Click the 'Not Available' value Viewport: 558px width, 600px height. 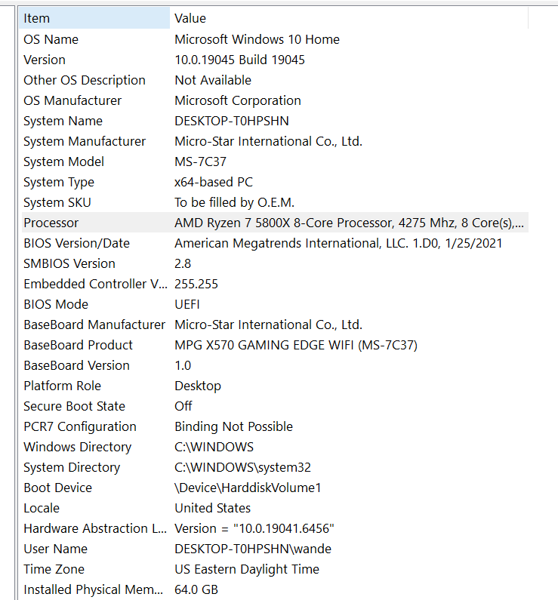coord(213,80)
